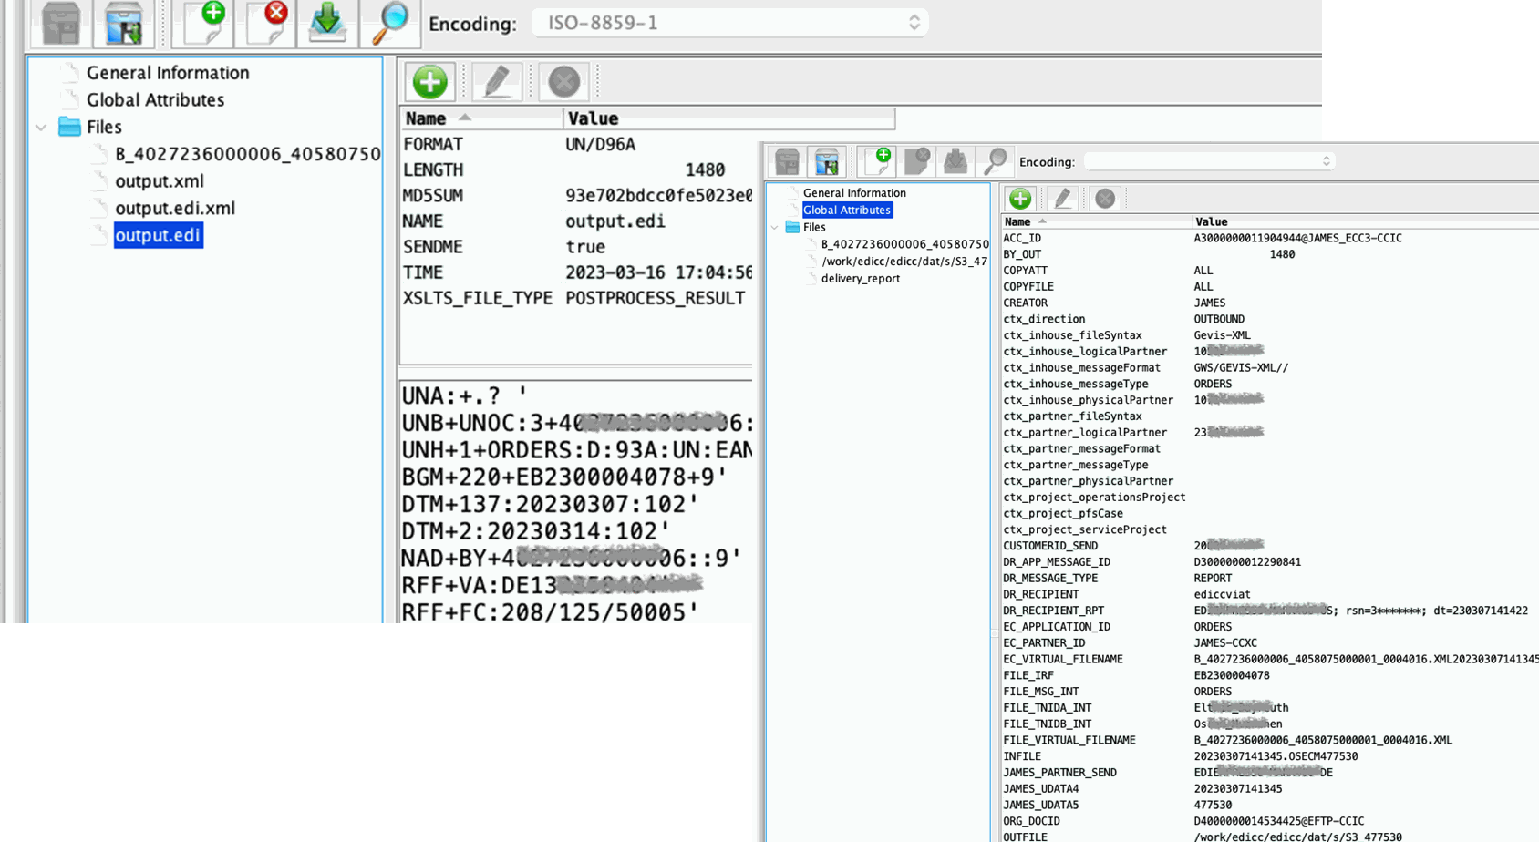Click the INFILE attribute row
The width and height of the screenshot is (1539, 842).
(x=1270, y=756)
